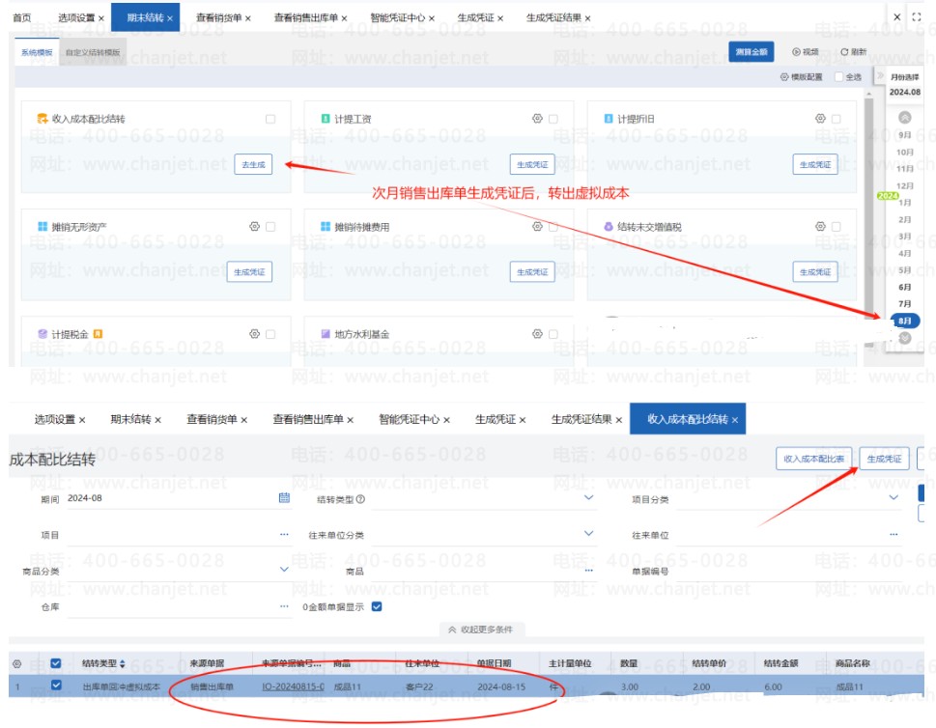This screenshot has height=728, width=936.
Task: Click the month list down-arrow circle
Action: (905, 338)
